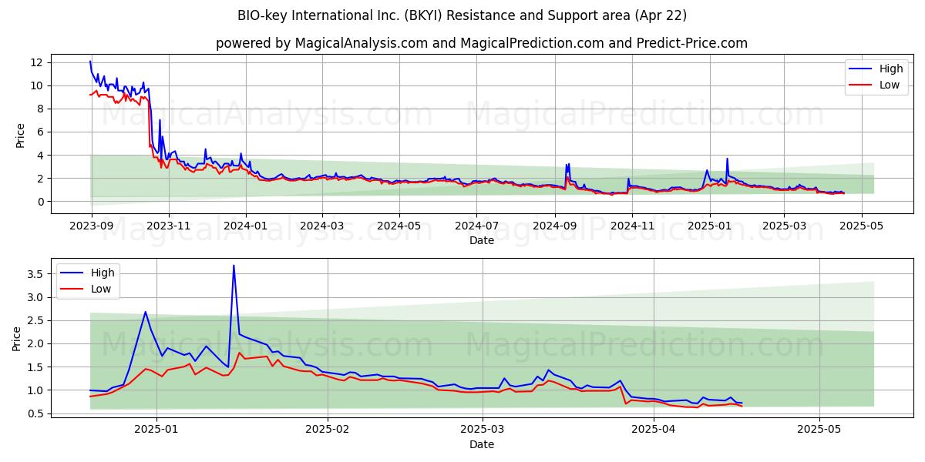
Task: Click top chart x-axis label '2023-11'
Action: point(168,226)
